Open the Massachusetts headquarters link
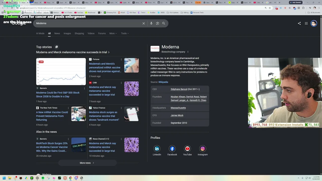Screen dimensions: 322x181 coord(178,108)
